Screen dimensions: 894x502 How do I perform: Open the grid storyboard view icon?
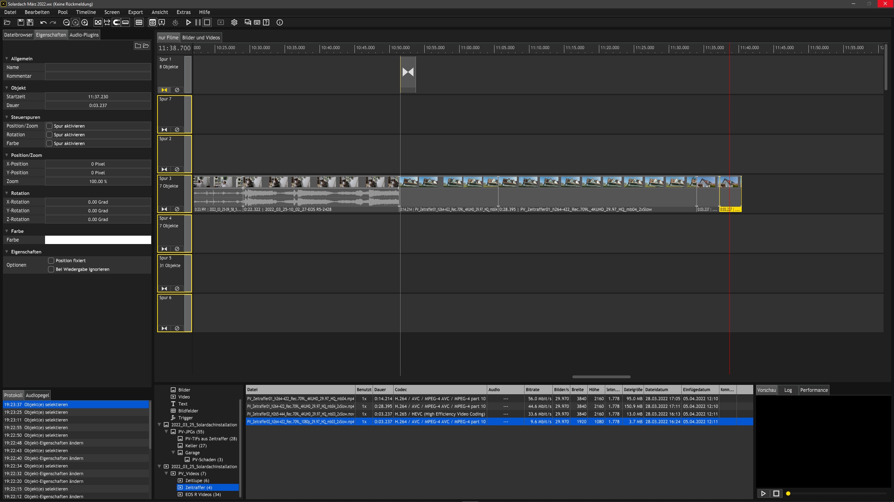139,22
